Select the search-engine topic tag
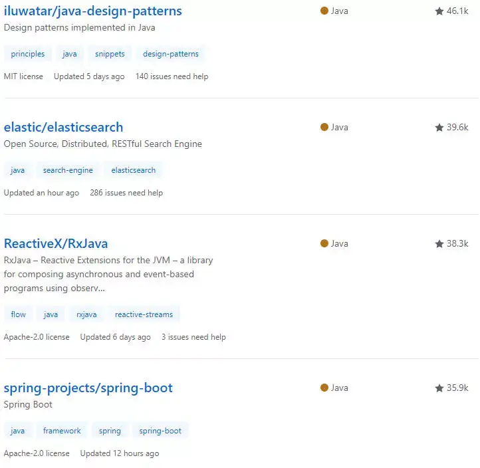The height and width of the screenshot is (468, 480). [x=68, y=170]
